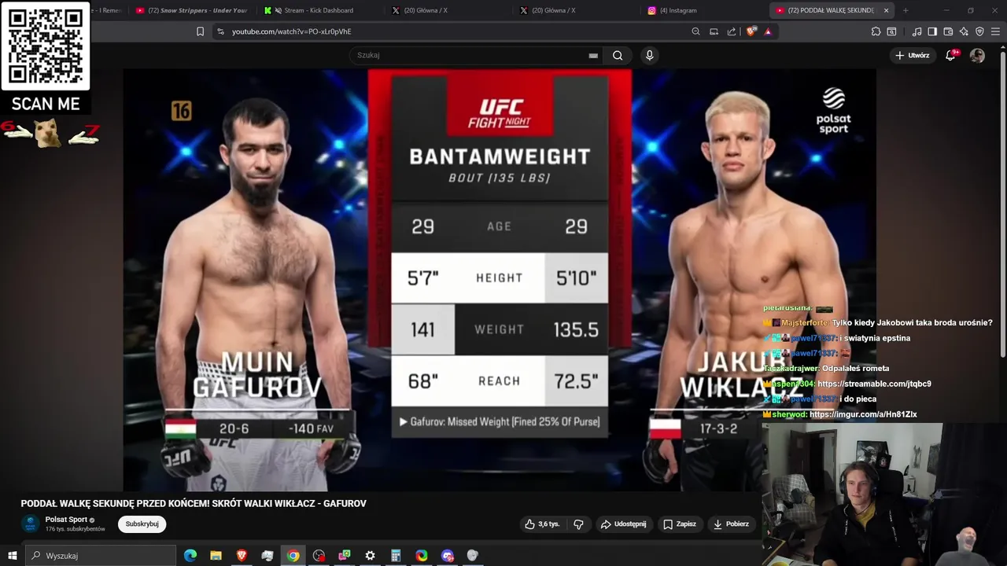Open Brave browser from taskbar
The image size is (1007, 566).
(x=242, y=556)
